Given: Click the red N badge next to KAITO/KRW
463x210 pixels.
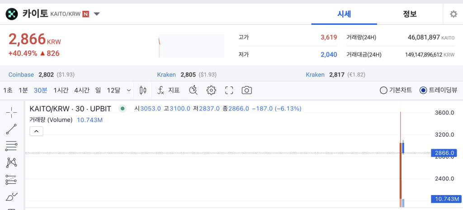Looking at the screenshot, I should click(x=85, y=14).
